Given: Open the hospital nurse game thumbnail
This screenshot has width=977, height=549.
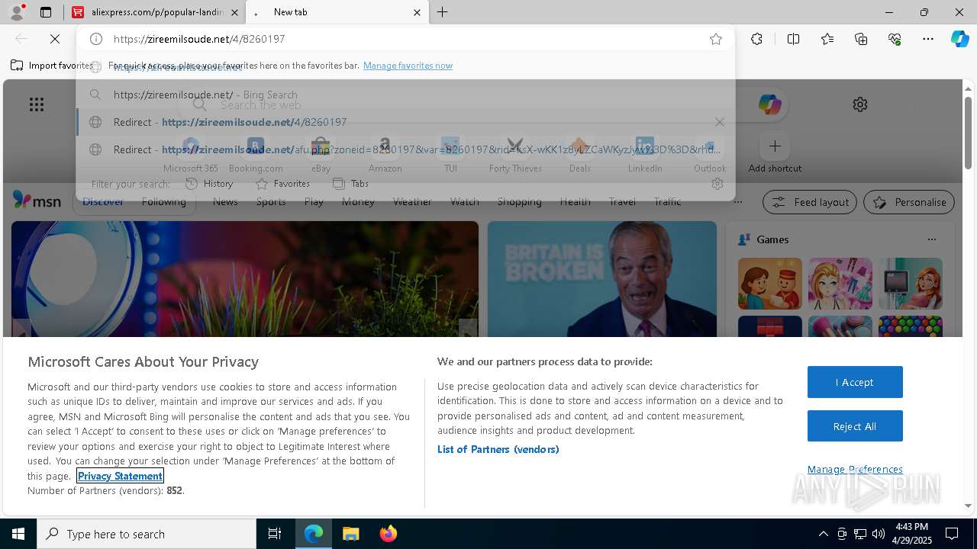Looking at the screenshot, I should (x=911, y=284).
